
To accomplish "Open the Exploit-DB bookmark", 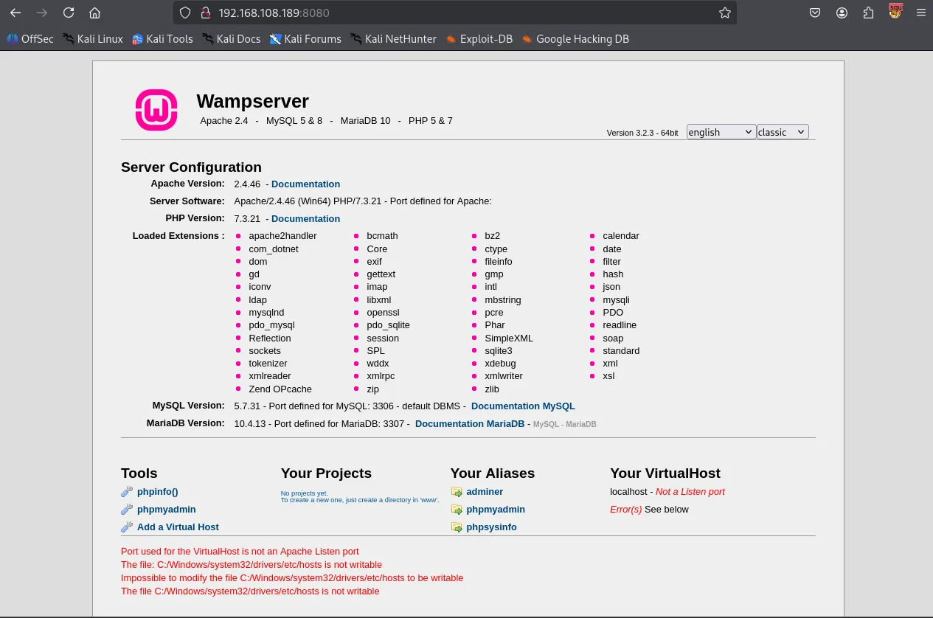I will [479, 39].
